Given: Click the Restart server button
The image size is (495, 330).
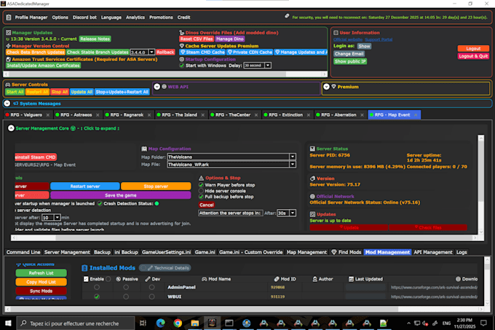Looking at the screenshot, I should coord(85,186).
